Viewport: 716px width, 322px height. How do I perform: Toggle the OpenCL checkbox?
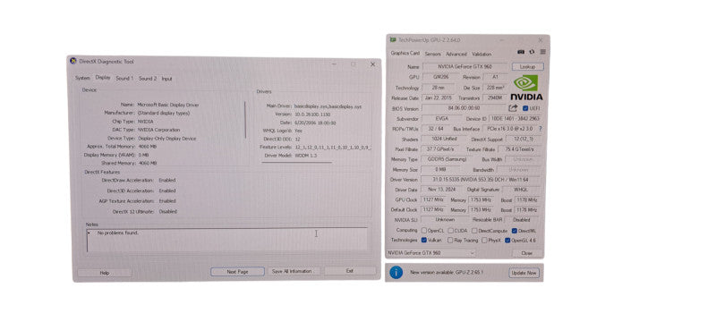click(x=423, y=231)
